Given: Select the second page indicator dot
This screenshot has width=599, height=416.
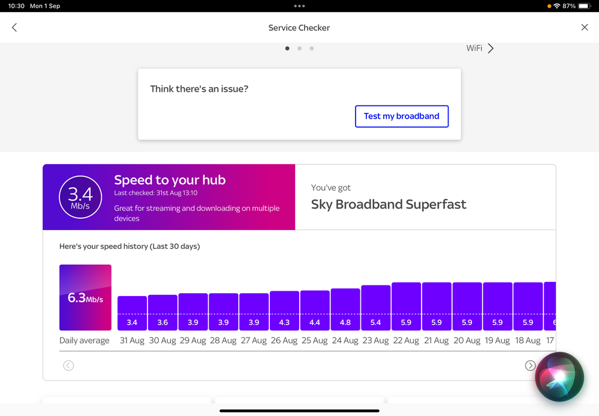Looking at the screenshot, I should 299,49.
